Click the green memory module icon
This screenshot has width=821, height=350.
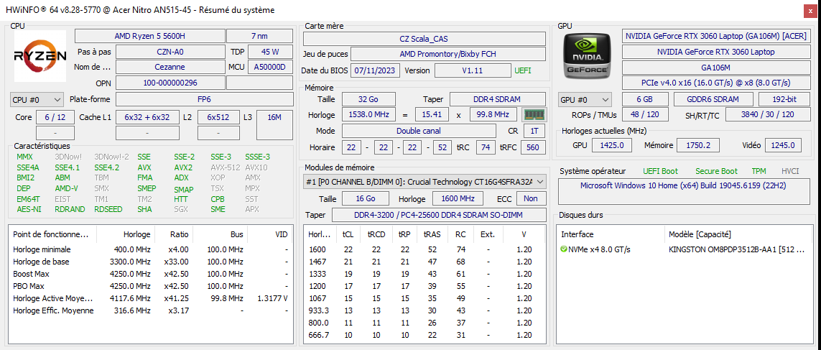534,115
